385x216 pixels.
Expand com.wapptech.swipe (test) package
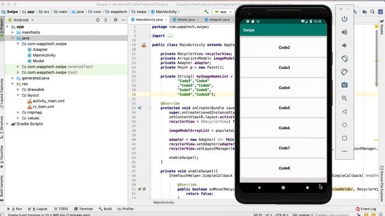point(18,73)
